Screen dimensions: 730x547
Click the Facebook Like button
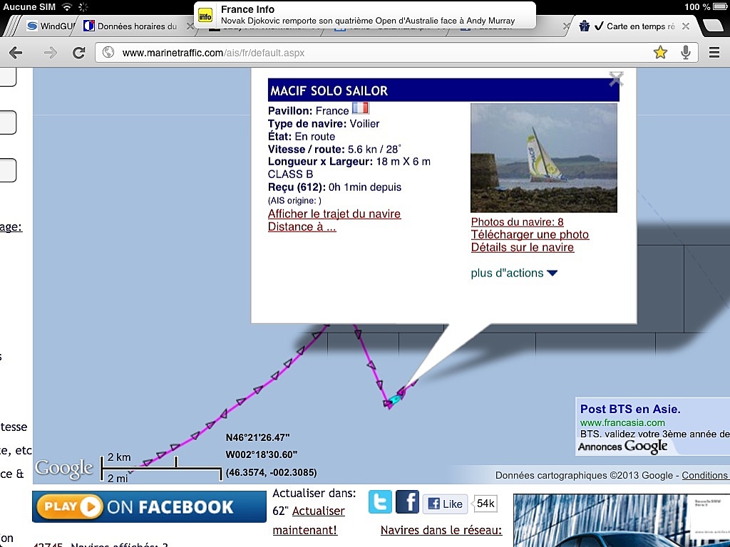tap(445, 504)
